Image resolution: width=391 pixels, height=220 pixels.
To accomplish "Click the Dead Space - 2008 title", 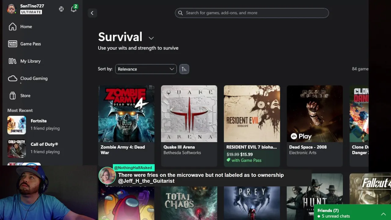I will click(308, 147).
